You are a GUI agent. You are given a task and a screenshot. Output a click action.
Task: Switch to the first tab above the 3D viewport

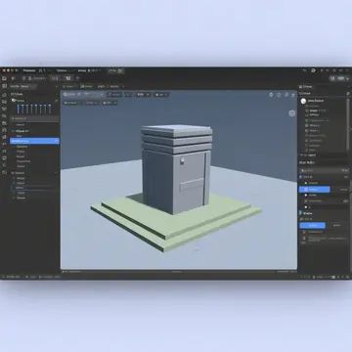click(69, 87)
